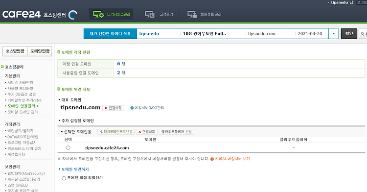Open 메일서버(MX)관리 link
The height and width of the screenshot is (192, 367).
149,108
